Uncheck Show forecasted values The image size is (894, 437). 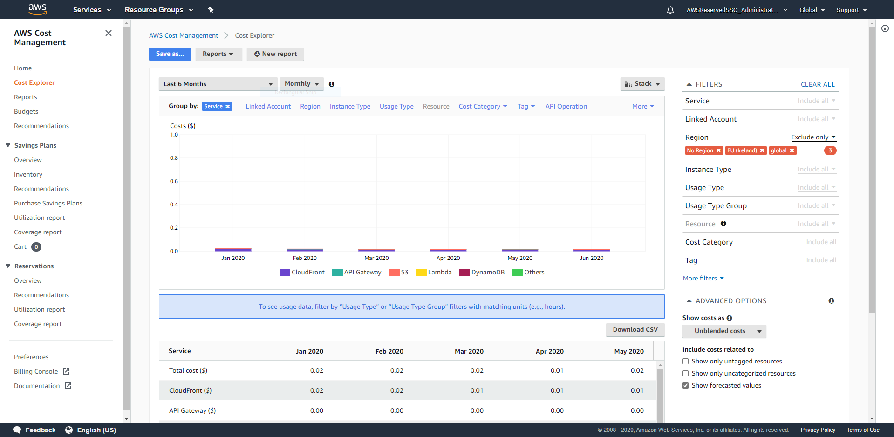tap(685, 386)
